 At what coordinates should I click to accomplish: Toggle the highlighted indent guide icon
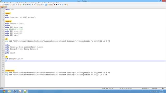click(x=46, y=5)
